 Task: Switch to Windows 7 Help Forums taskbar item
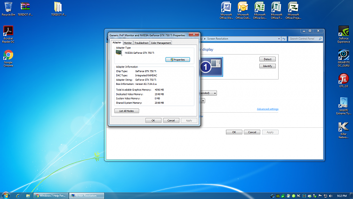pos(51,196)
